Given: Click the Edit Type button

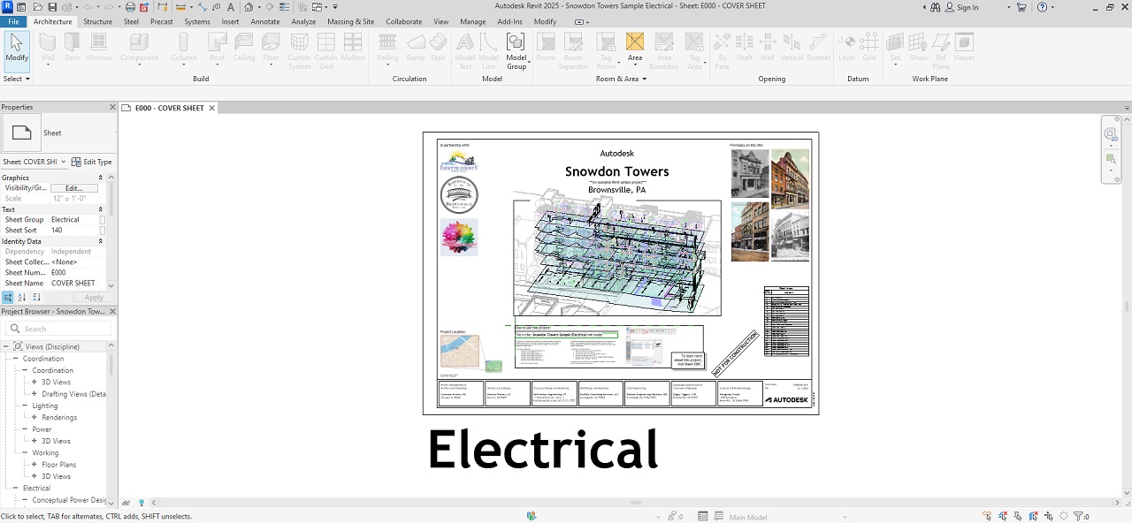Looking at the screenshot, I should coord(92,162).
